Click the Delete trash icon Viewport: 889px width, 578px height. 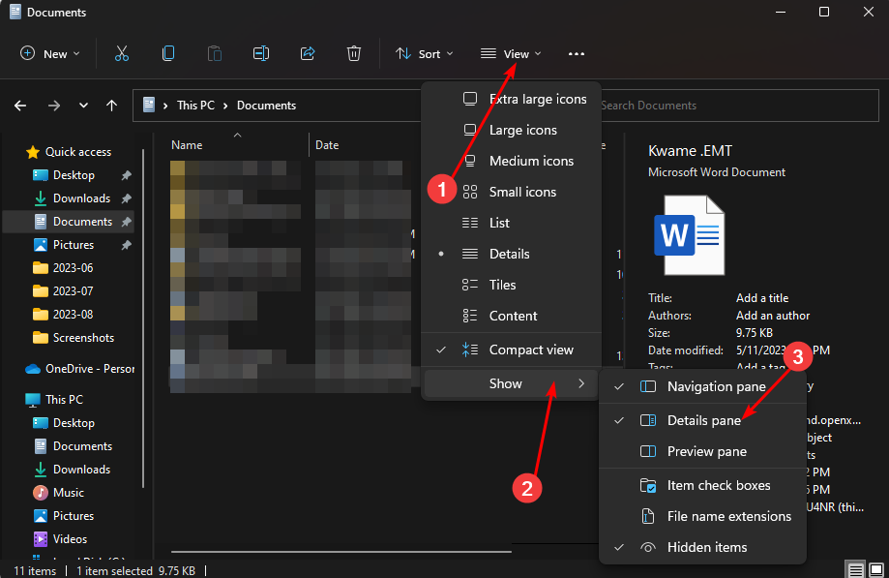click(354, 54)
